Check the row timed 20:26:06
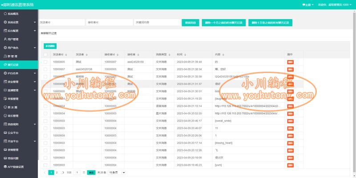This screenshot has width=356, height=178. (x=45, y=136)
